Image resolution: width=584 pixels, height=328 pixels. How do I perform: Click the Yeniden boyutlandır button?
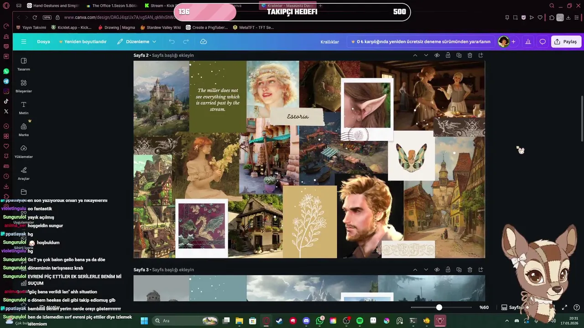click(x=83, y=41)
